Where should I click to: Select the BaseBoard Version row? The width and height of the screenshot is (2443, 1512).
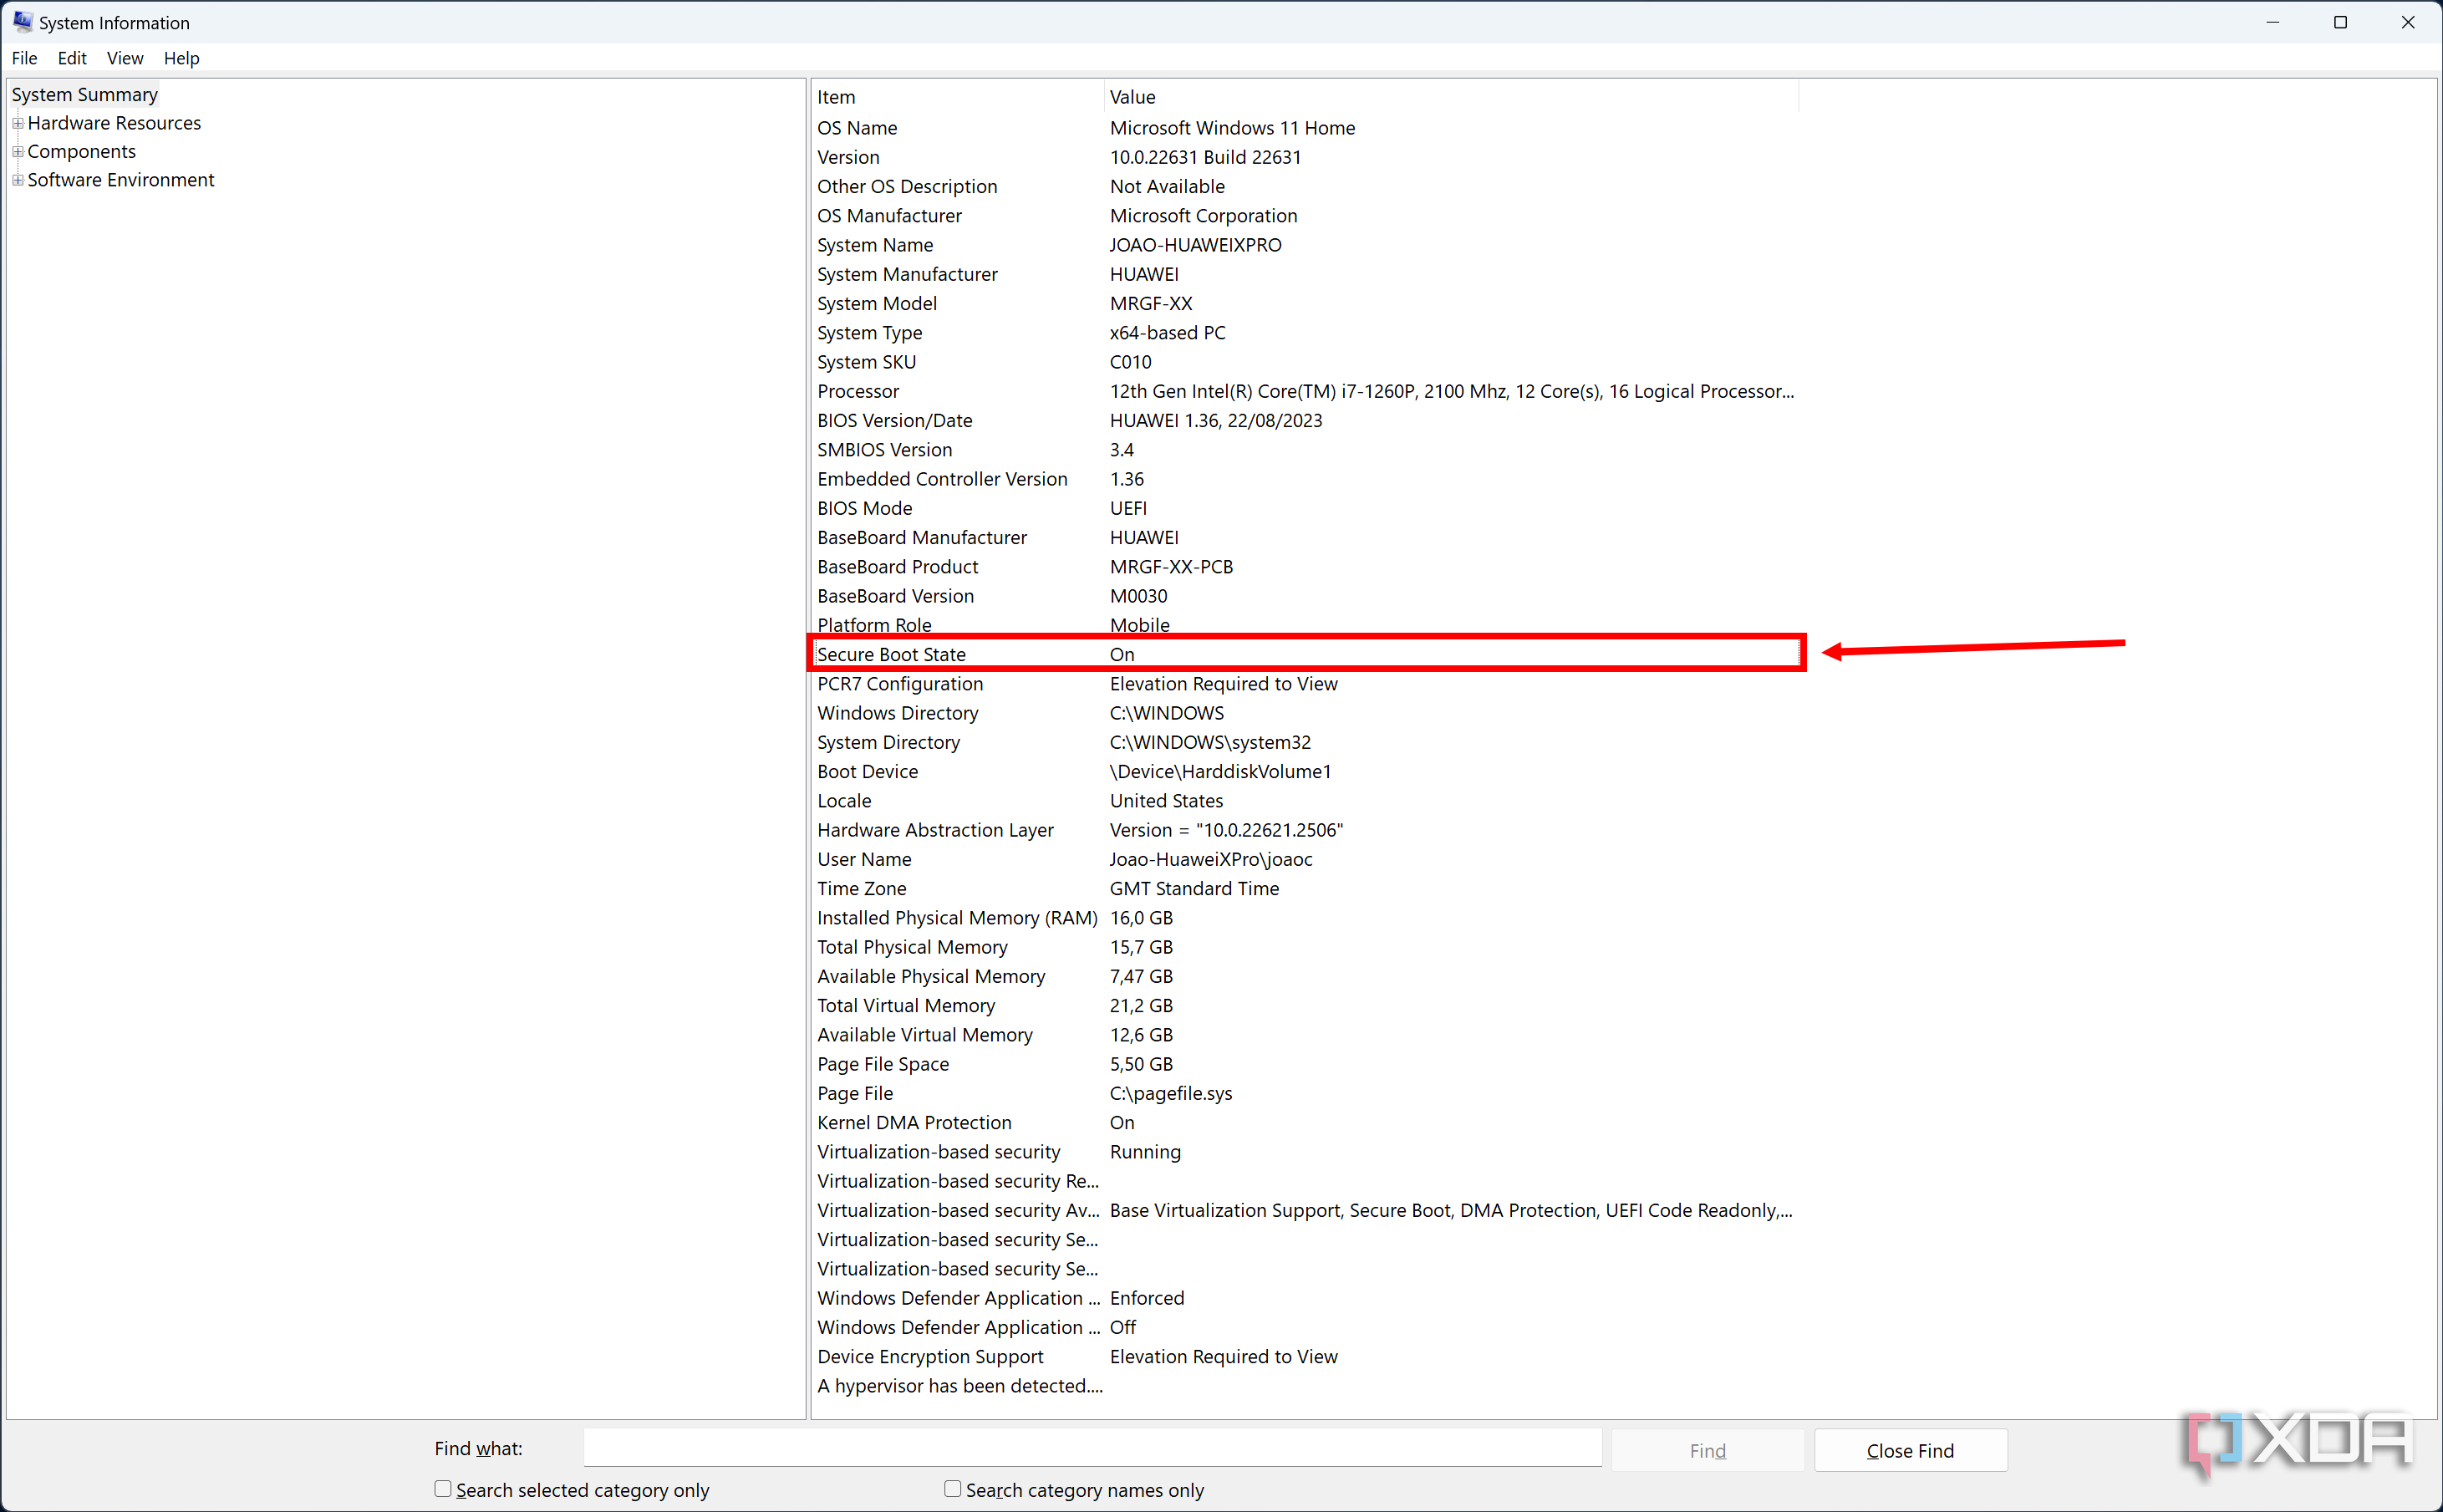[1305, 596]
